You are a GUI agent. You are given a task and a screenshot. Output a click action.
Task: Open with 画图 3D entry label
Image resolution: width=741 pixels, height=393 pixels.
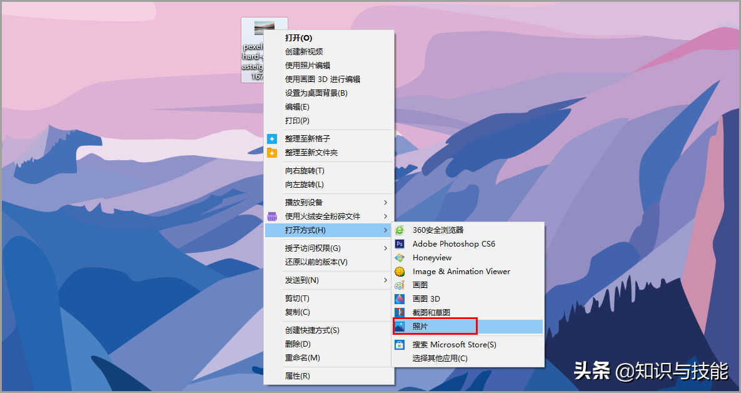[426, 299]
